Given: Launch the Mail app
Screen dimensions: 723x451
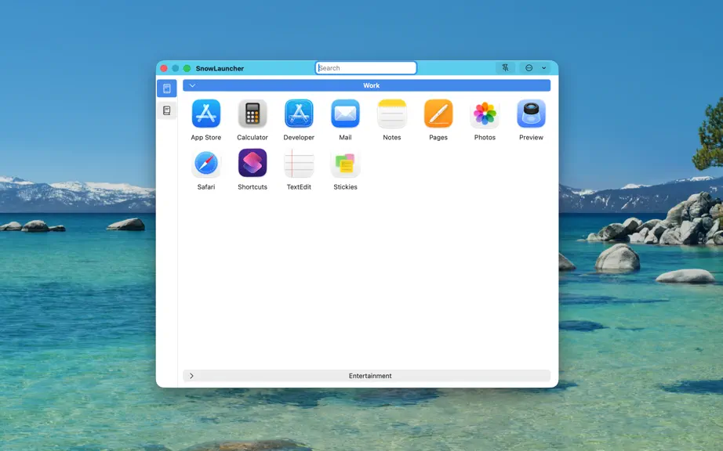Looking at the screenshot, I should tap(345, 114).
